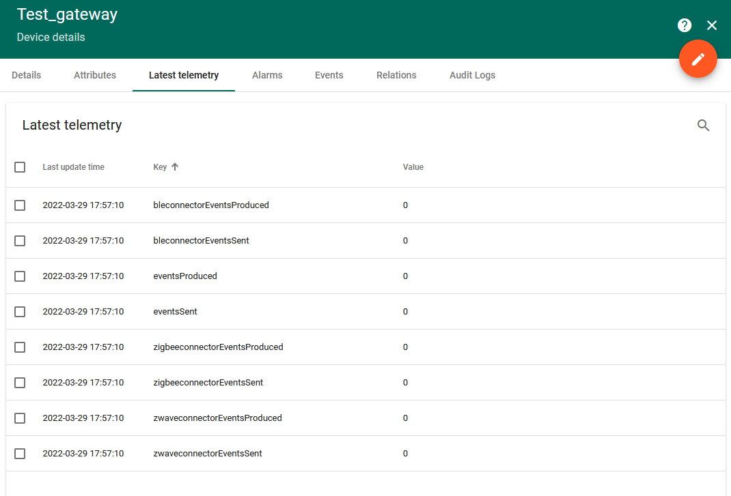731x496 pixels.
Task: Open the Events tab
Action: (329, 75)
